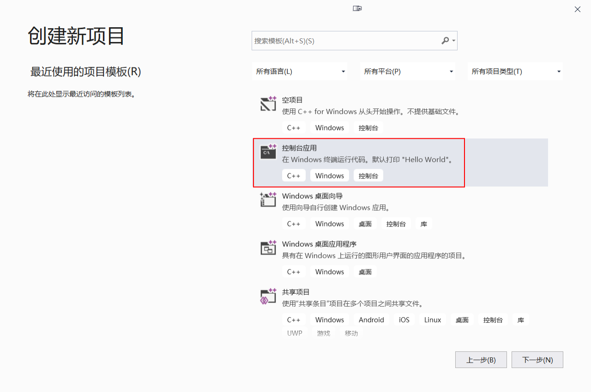The width and height of the screenshot is (591, 392).
Task: Click the Windows tag under Windows 桌面向导
Action: point(330,224)
